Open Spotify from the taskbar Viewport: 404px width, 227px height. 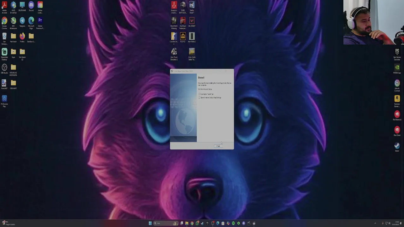tap(233, 223)
